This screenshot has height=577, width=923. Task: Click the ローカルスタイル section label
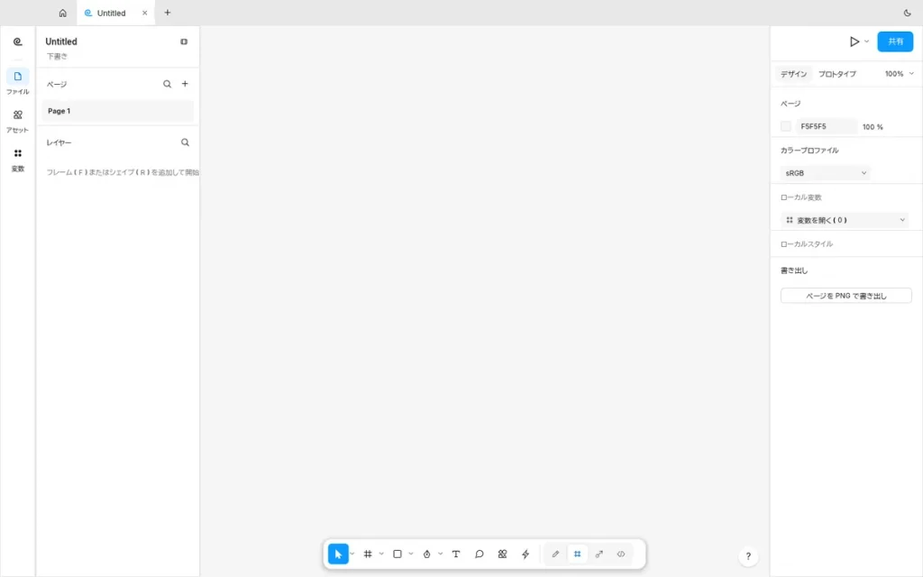(807, 244)
